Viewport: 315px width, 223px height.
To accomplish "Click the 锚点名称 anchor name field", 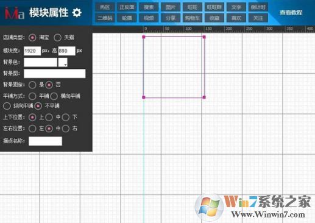I will (45, 141).
